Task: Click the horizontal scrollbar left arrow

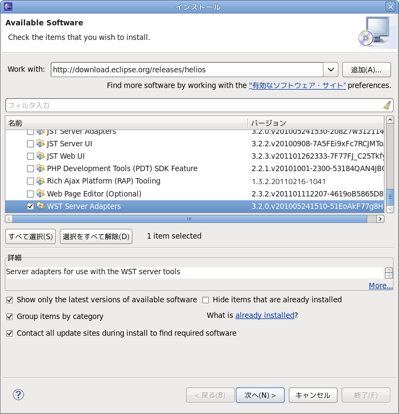Action: coord(9,219)
